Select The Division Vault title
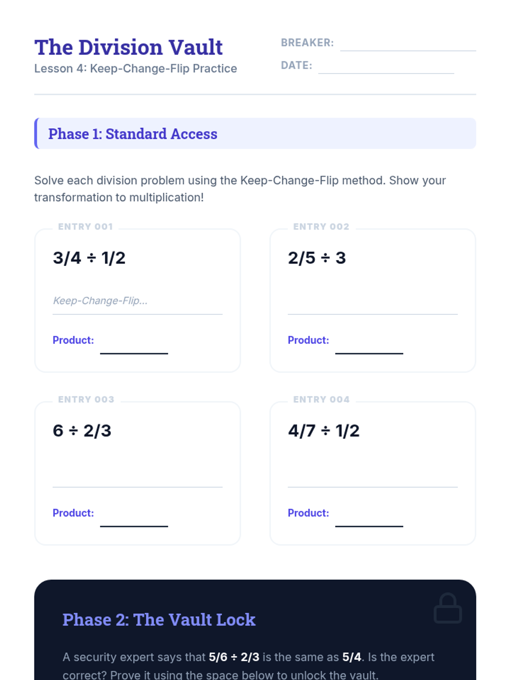This screenshot has width=510, height=680. [128, 47]
